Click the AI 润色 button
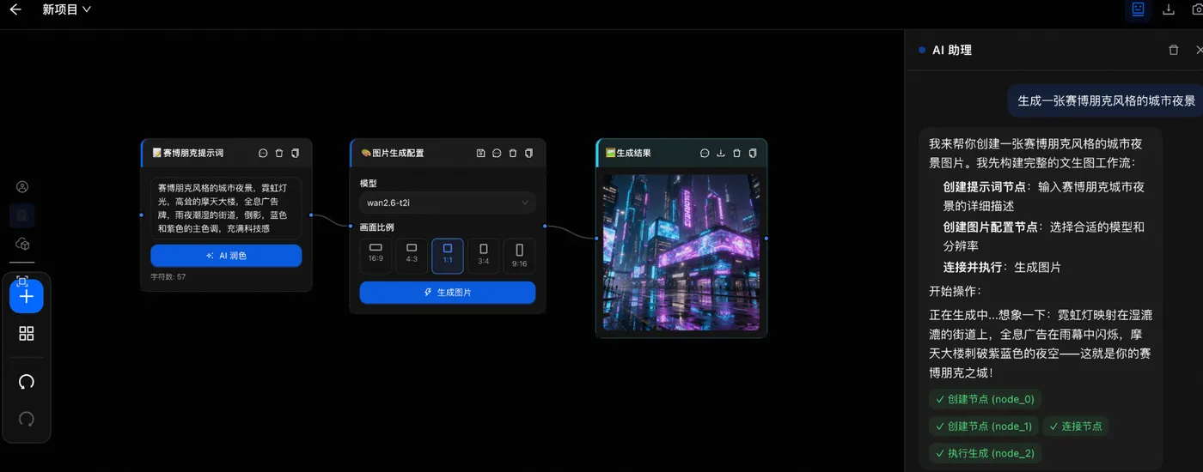This screenshot has height=472, width=1203. point(226,256)
